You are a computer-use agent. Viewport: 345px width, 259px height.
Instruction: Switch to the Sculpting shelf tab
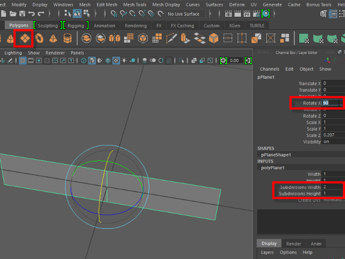47,25
